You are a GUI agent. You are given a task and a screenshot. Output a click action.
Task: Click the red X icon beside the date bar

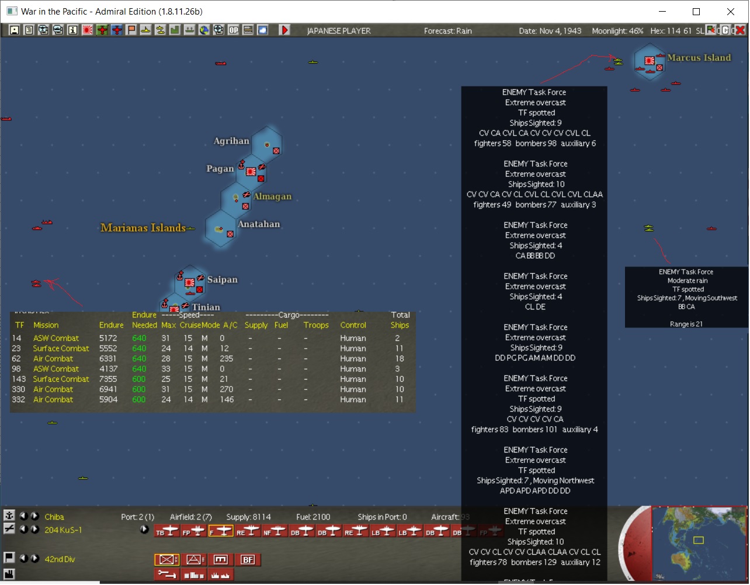tap(741, 30)
